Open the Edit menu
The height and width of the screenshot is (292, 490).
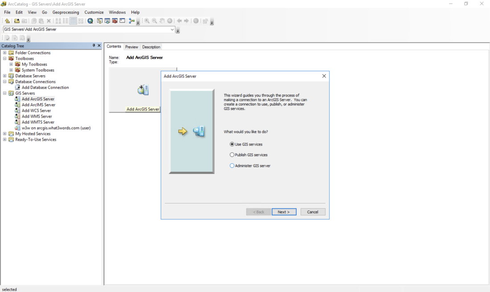click(x=19, y=12)
